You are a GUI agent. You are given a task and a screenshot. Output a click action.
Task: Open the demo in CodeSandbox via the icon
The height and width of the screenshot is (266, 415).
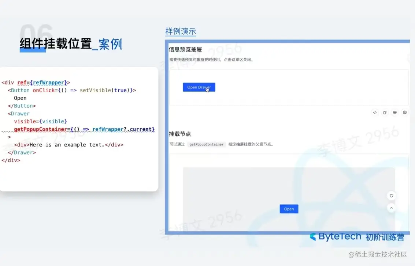pyautogui.click(x=394, y=113)
